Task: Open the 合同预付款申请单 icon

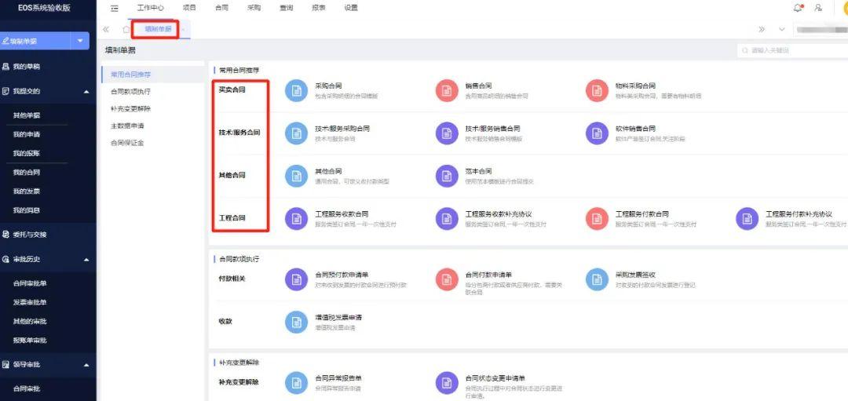Action: click(296, 279)
